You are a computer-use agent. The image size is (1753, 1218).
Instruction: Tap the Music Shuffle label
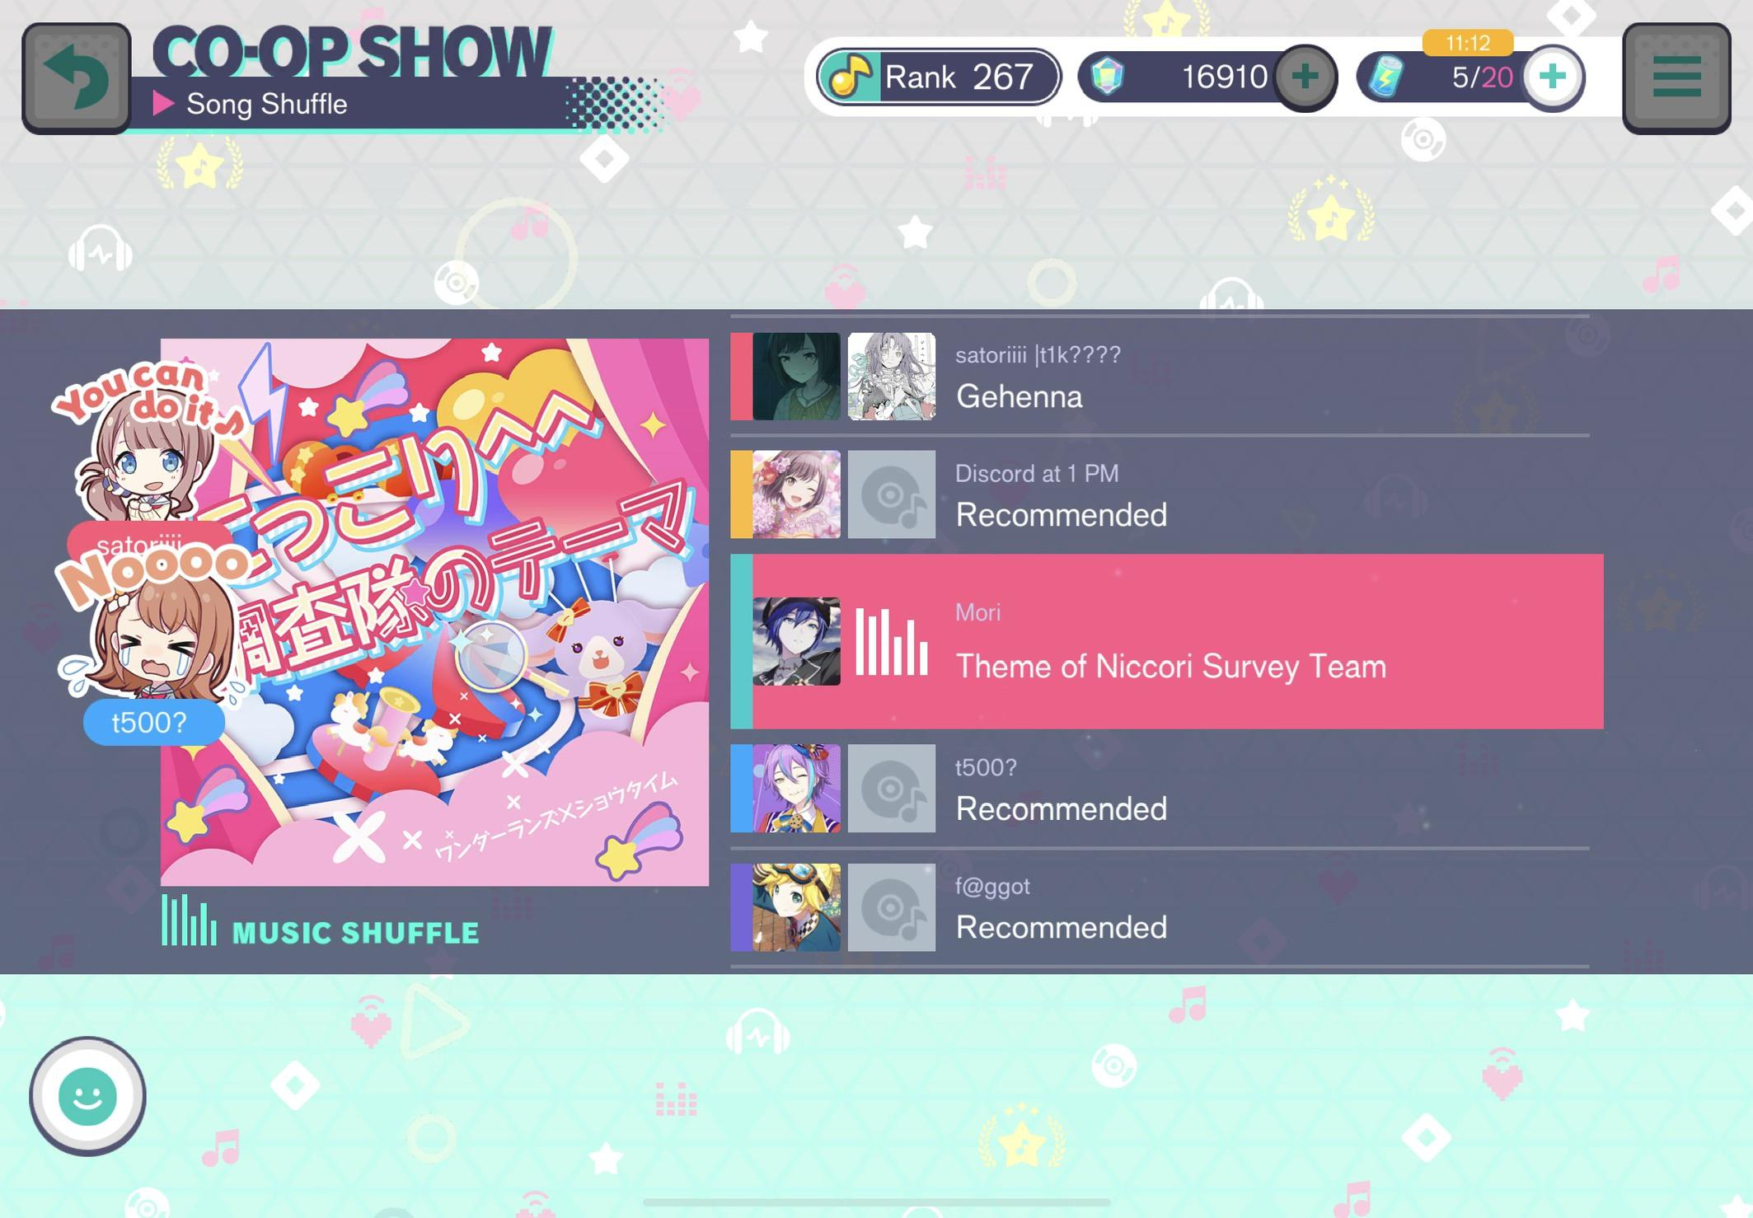pyautogui.click(x=355, y=933)
